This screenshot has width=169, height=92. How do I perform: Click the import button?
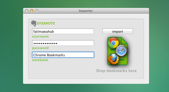pyautogui.click(x=118, y=31)
